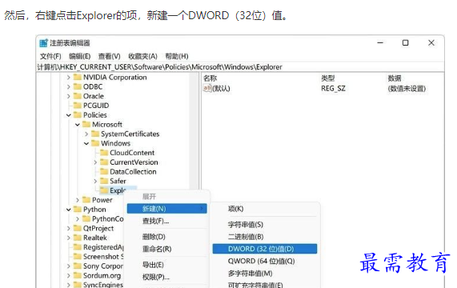Viewport: 457px width, 288px height.
Task: Expand the QtProject tree node
Action: [69, 228]
